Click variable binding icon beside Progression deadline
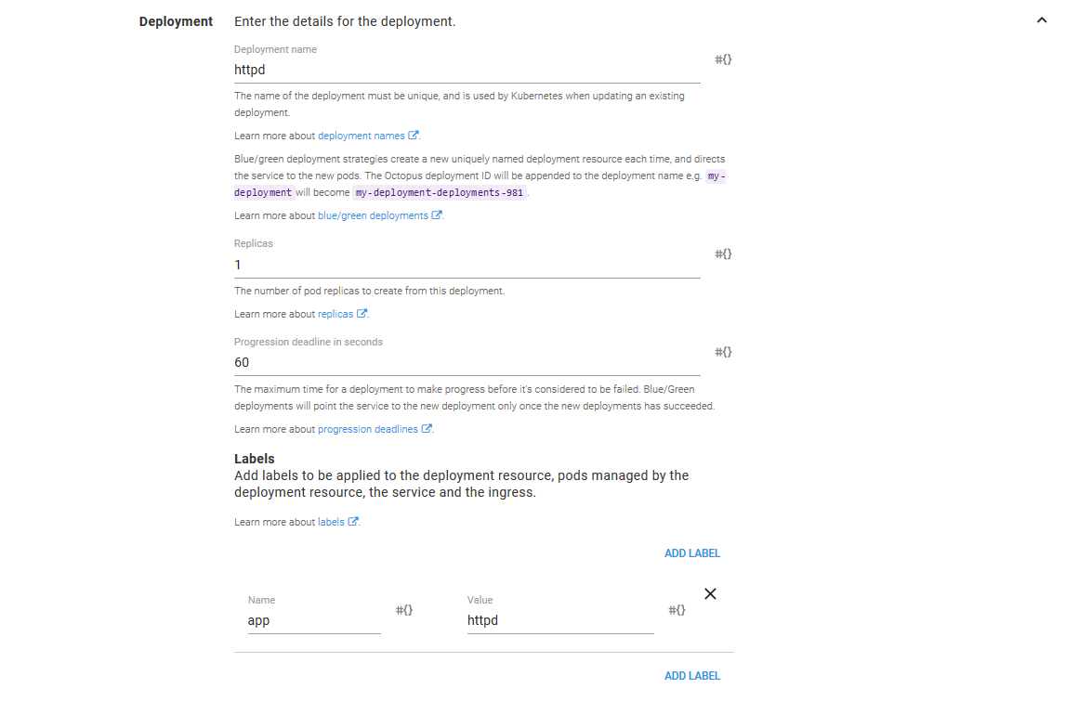The height and width of the screenshot is (702, 1065). [x=723, y=352]
